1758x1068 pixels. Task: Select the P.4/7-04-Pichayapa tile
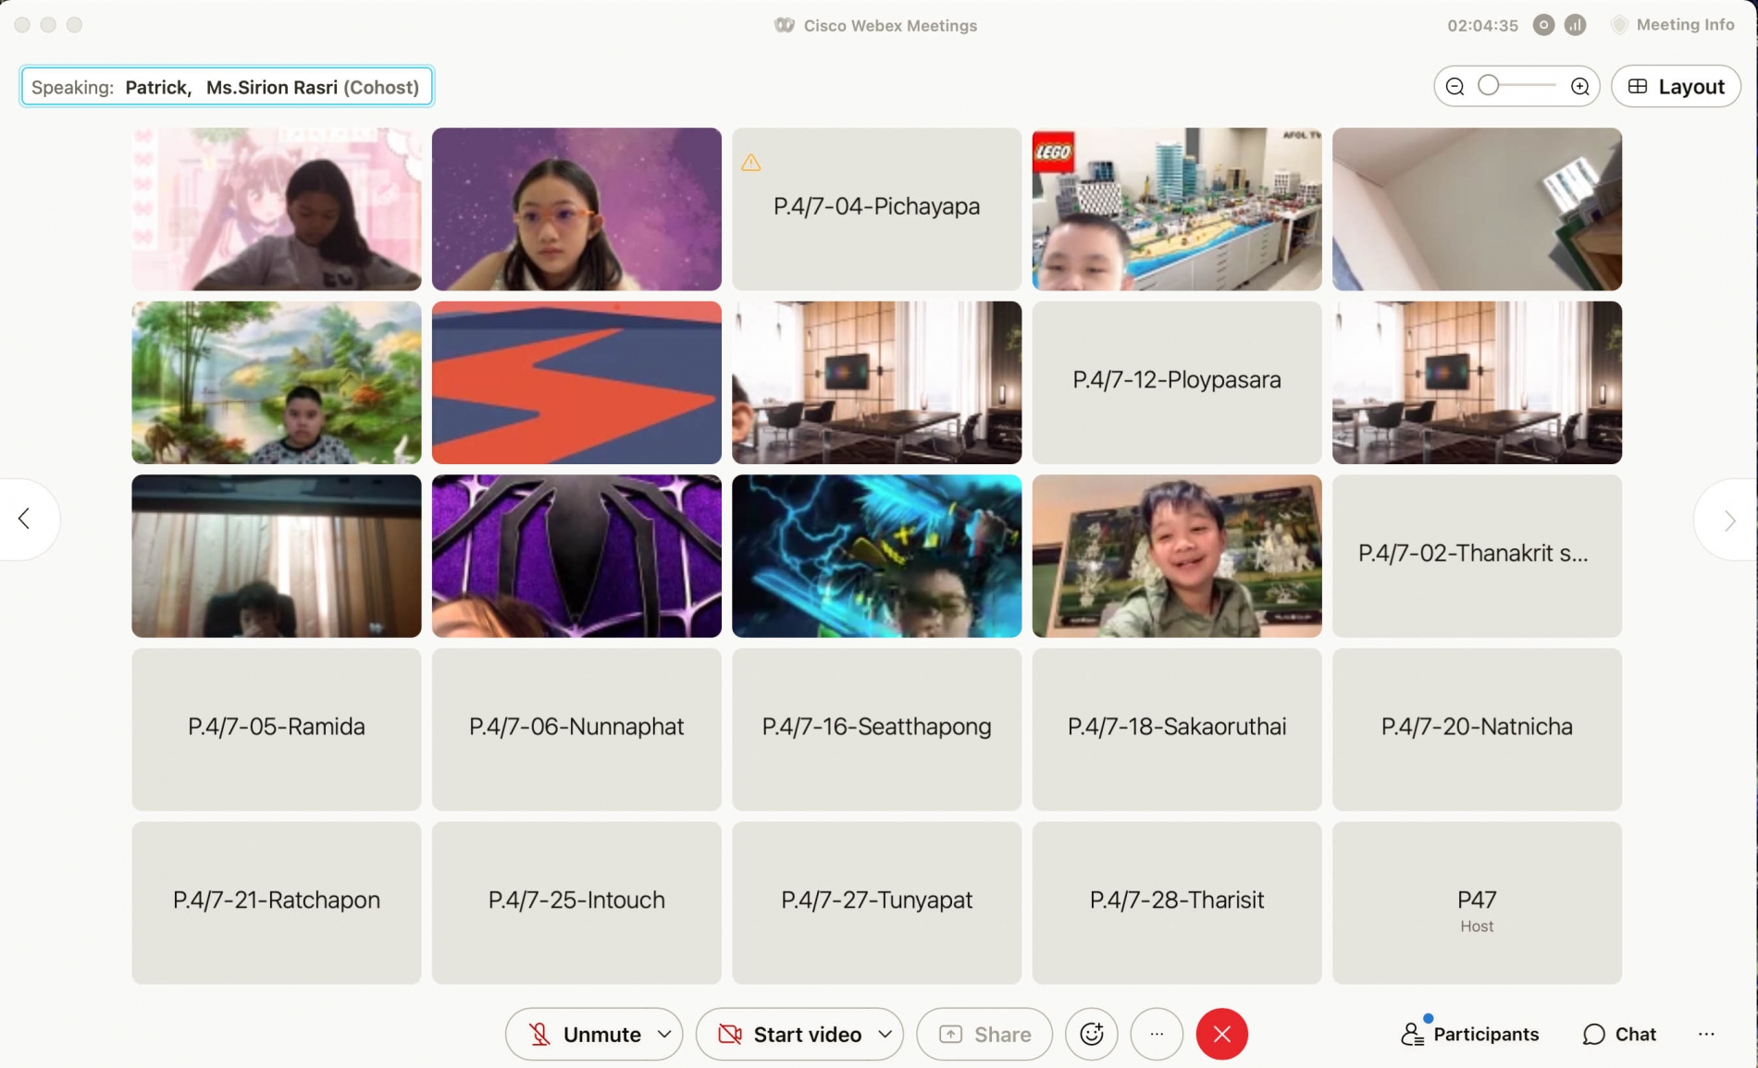coord(876,209)
